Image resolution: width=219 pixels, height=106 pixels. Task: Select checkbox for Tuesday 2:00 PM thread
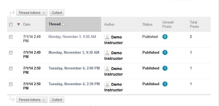coord(11,68)
